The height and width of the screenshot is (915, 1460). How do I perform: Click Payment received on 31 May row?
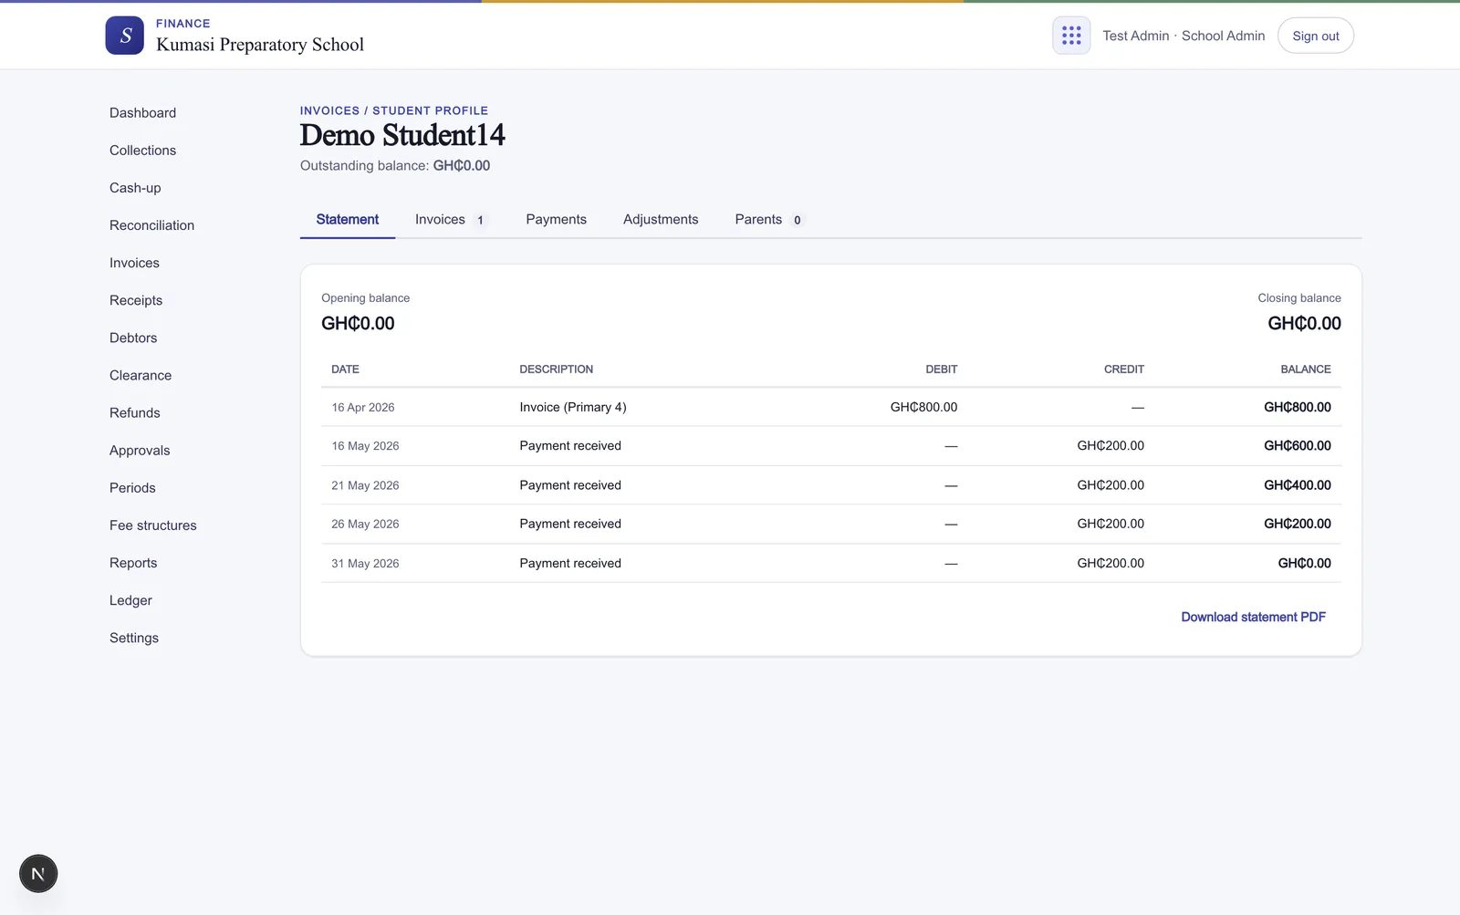[570, 563]
